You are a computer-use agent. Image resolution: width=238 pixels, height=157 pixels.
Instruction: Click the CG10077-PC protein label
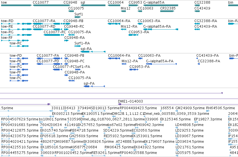64,67
